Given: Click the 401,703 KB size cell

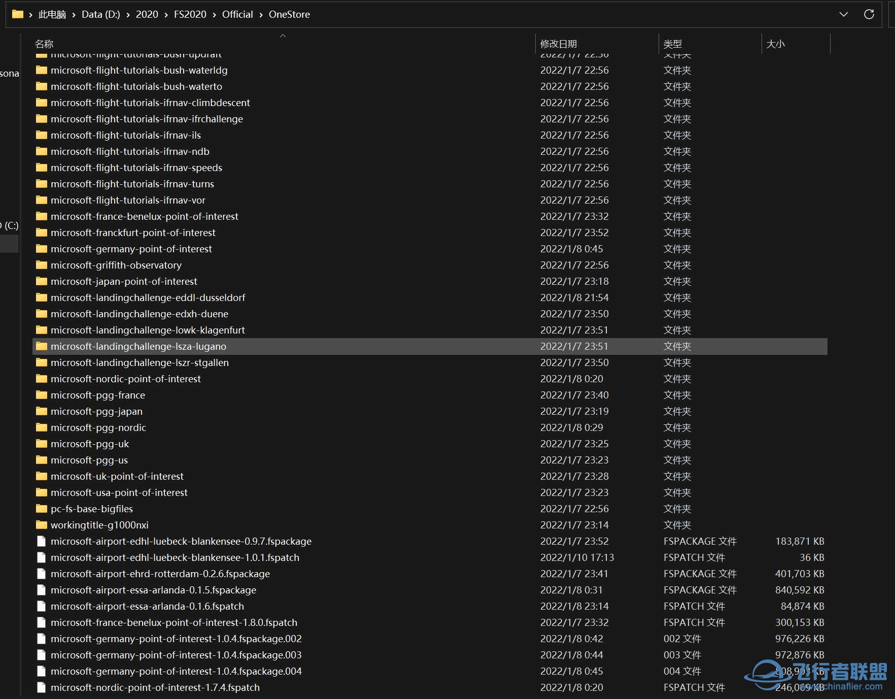Looking at the screenshot, I should tap(800, 574).
